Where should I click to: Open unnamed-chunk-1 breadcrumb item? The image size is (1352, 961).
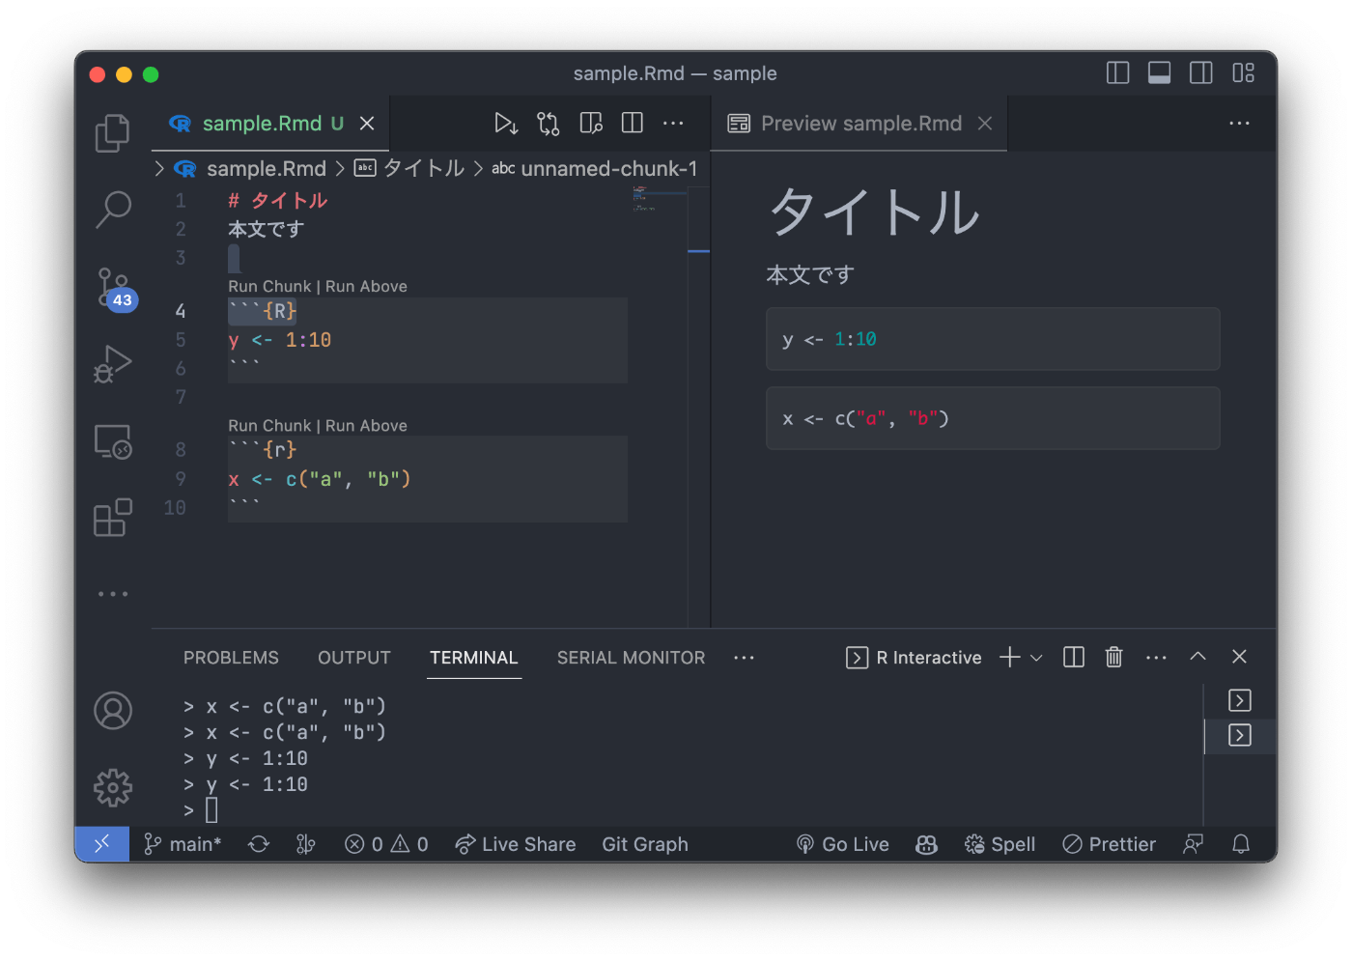(595, 169)
